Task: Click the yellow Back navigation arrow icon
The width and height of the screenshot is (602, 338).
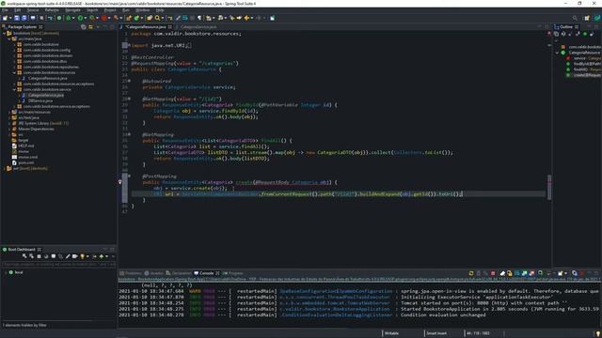Action: 246,18
